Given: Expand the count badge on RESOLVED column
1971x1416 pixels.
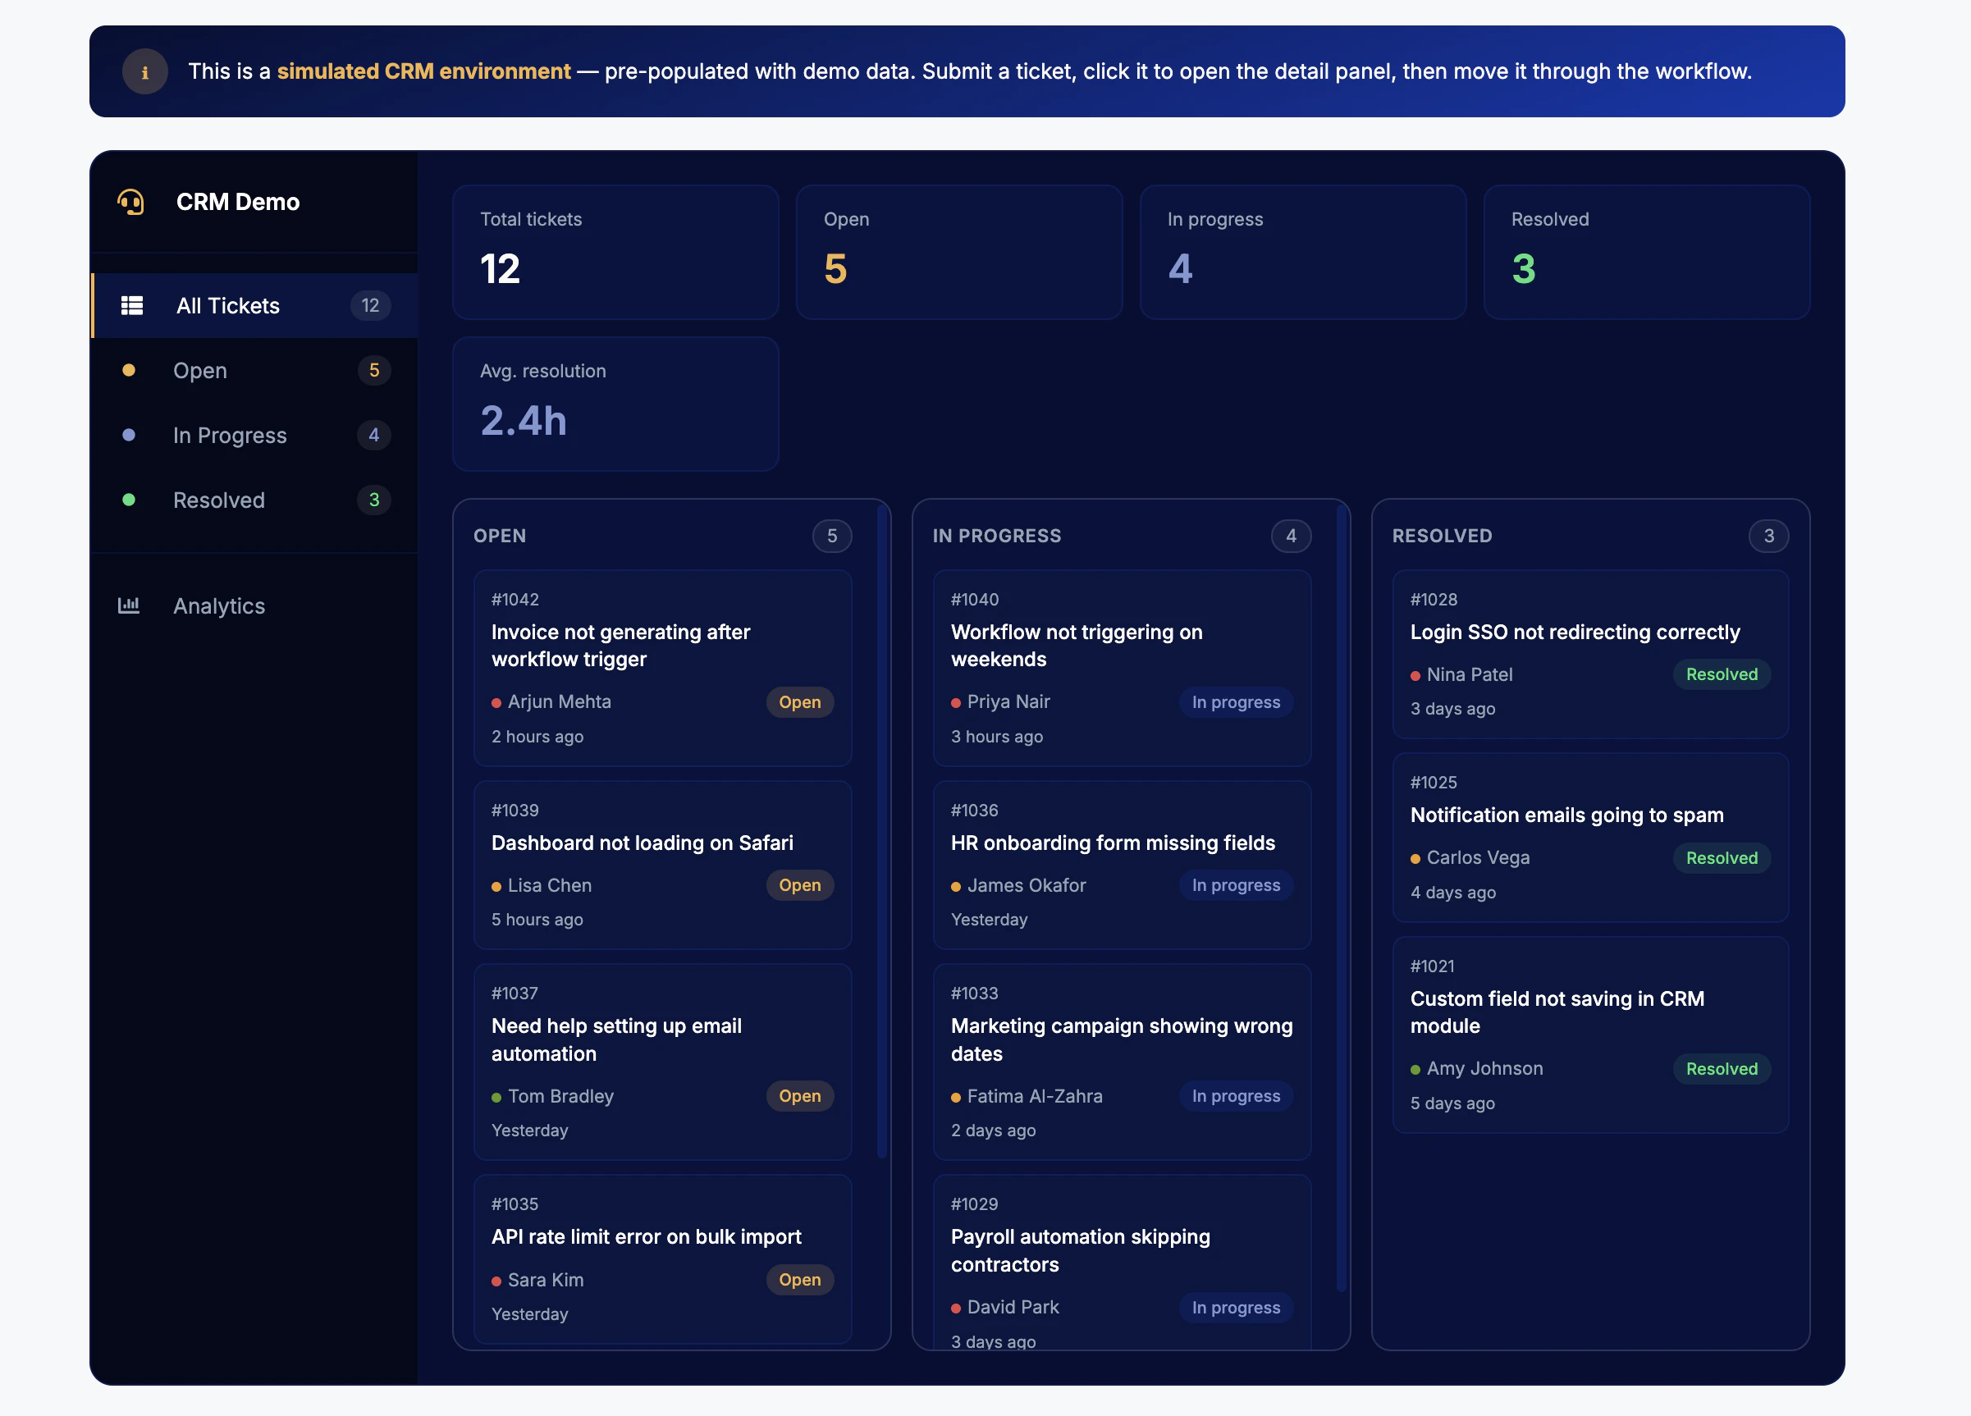Looking at the screenshot, I should pyautogui.click(x=1768, y=535).
